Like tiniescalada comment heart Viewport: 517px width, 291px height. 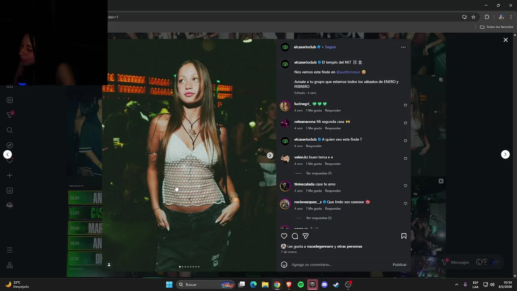click(406, 186)
